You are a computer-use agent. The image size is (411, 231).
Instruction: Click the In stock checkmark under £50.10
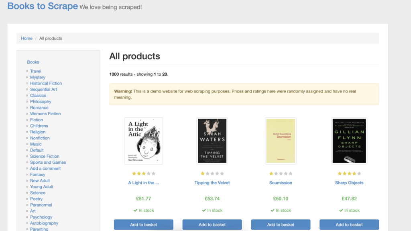point(273,210)
